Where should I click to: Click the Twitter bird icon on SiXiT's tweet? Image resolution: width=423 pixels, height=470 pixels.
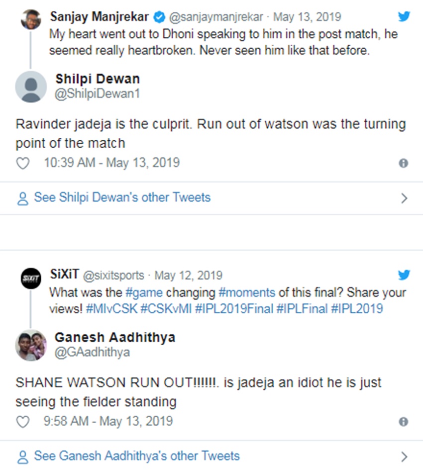click(x=404, y=275)
